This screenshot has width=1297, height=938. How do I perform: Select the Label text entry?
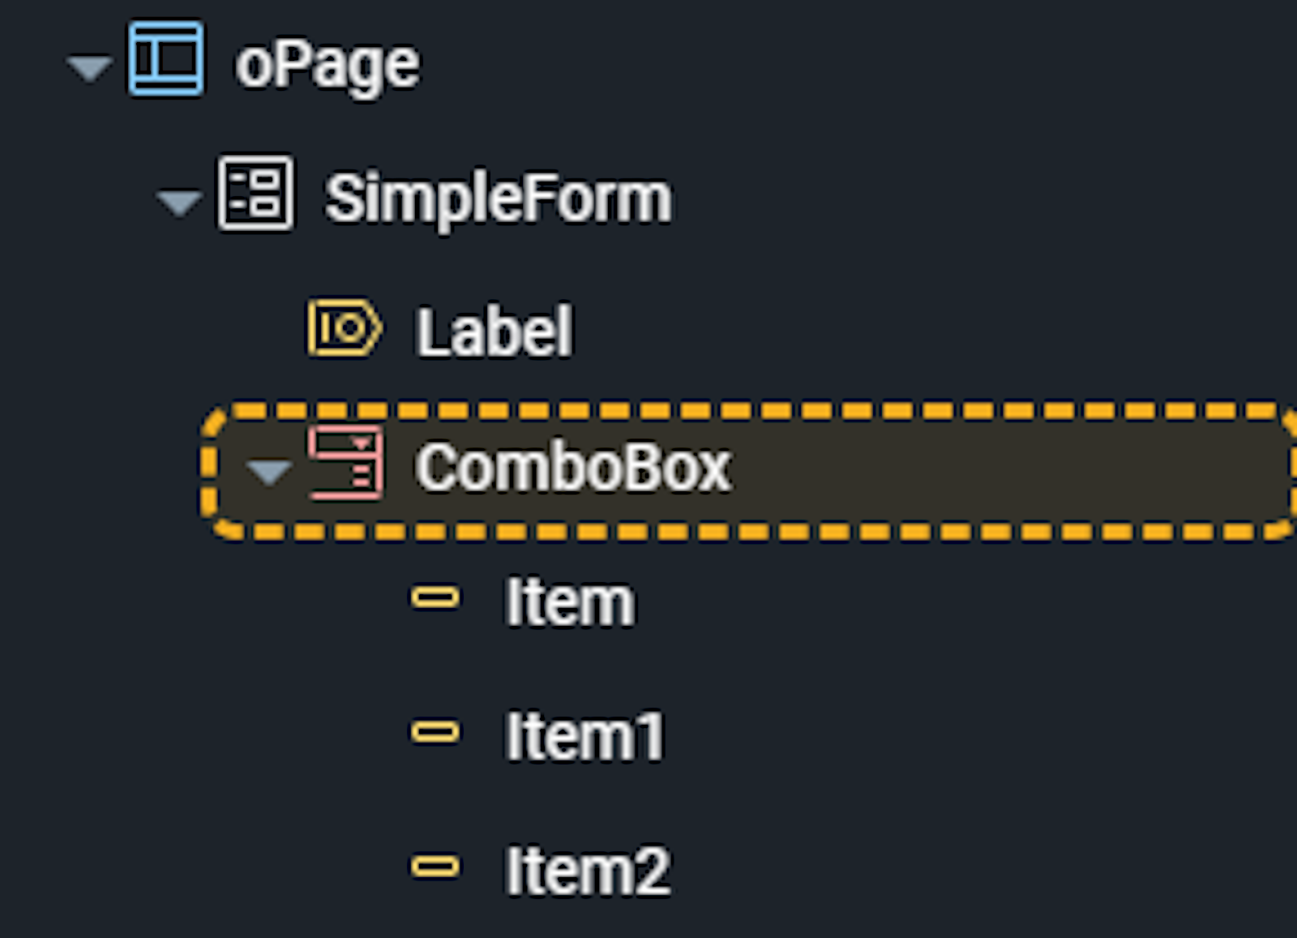tap(494, 332)
